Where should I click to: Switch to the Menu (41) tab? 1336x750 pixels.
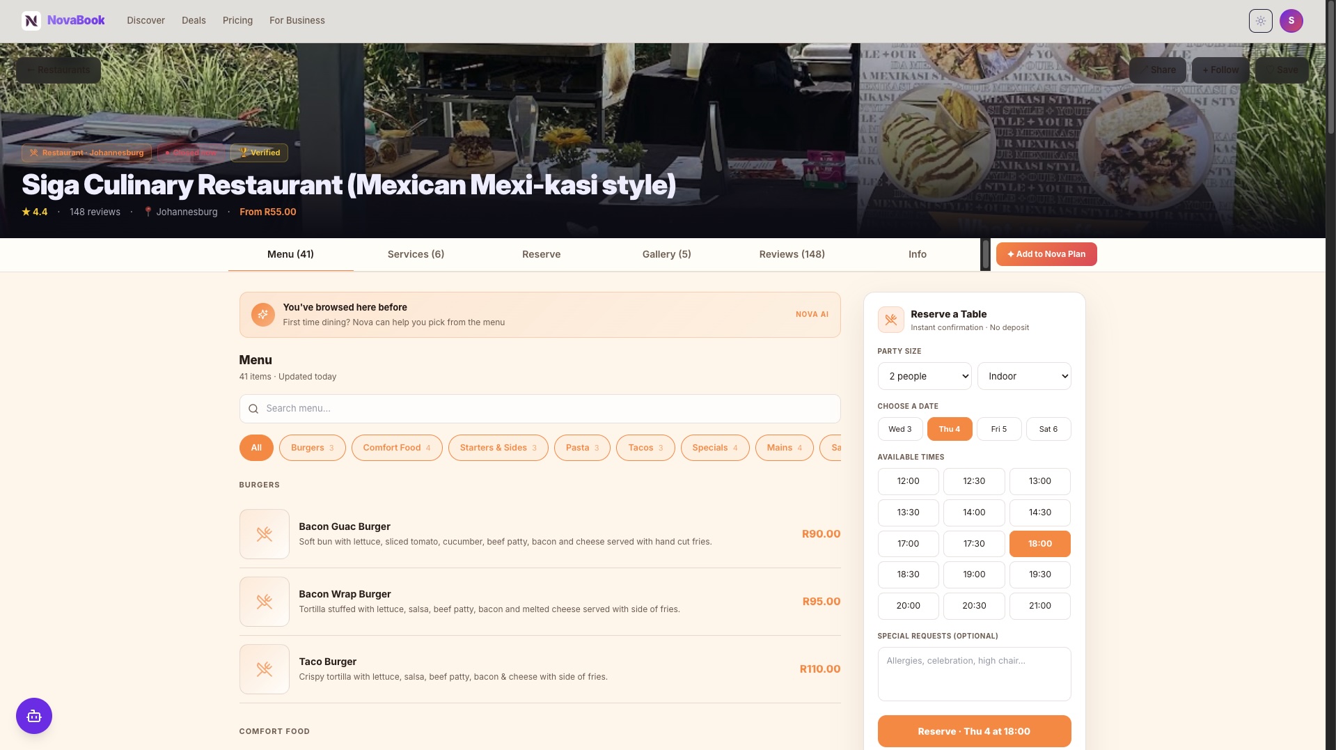tap(291, 254)
